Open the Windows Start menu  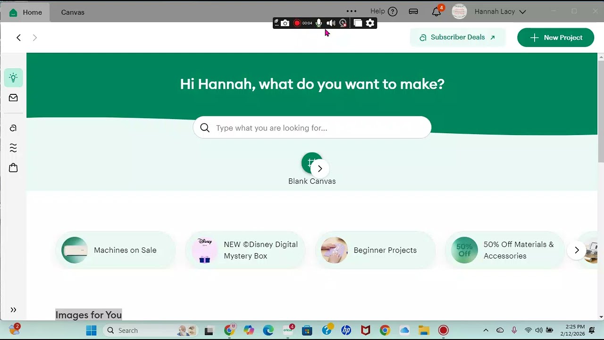(x=92, y=330)
